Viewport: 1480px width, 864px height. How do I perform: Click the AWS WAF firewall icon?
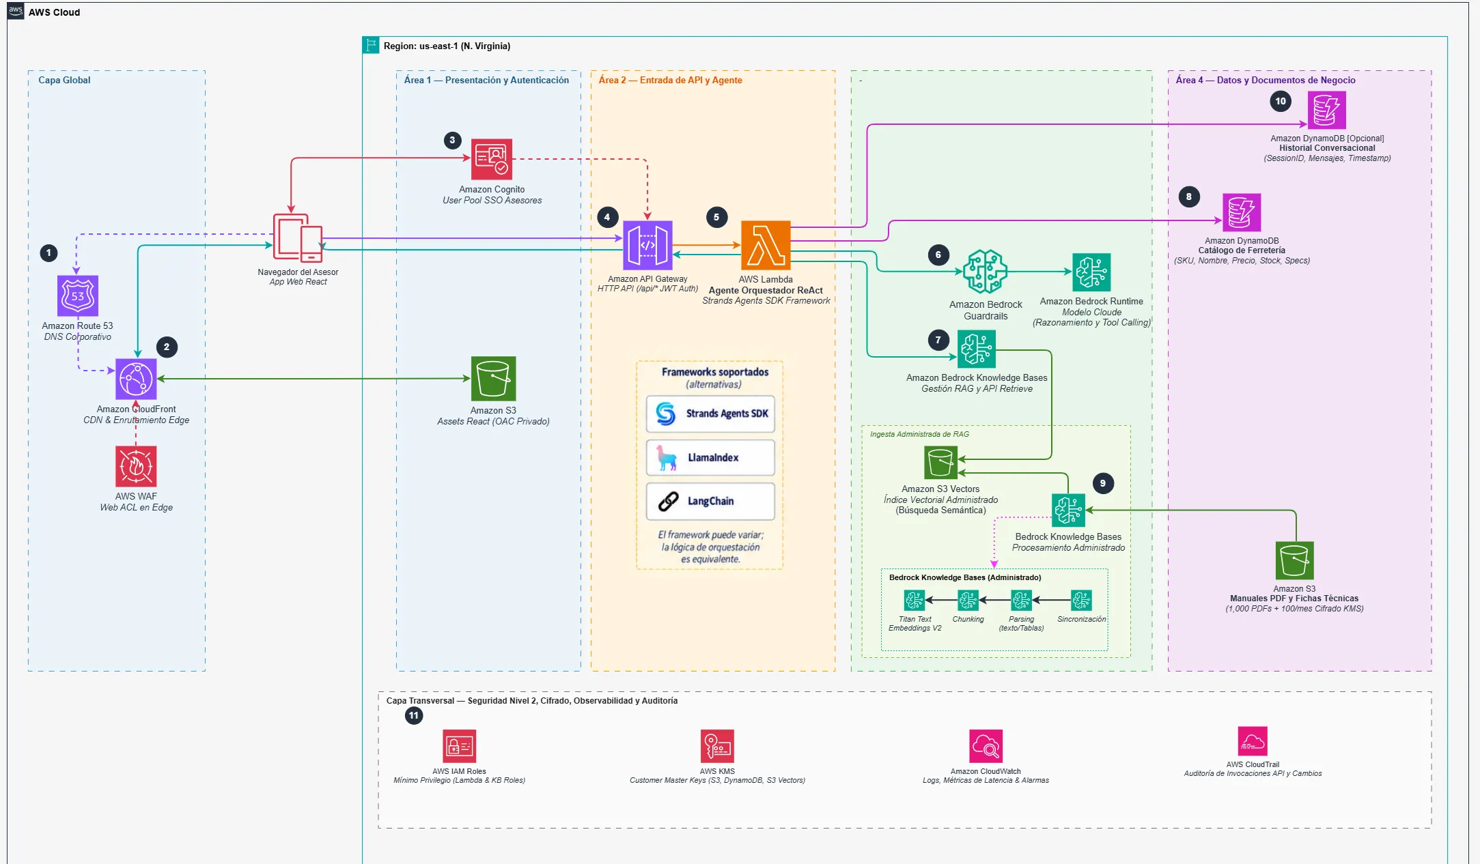pos(136,466)
